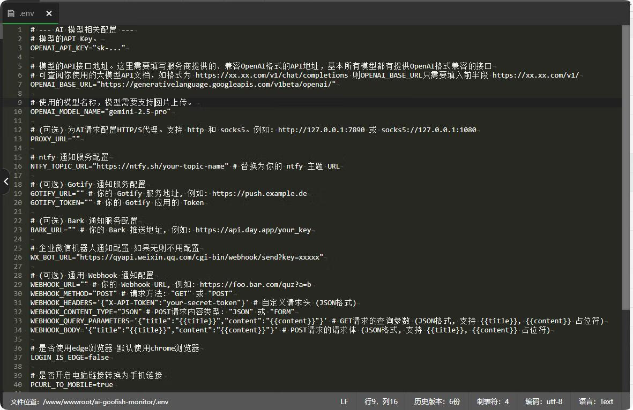Click the LOGIN_IS_EDGE=false line
Image resolution: width=633 pixels, height=410 pixels.
(x=70, y=357)
